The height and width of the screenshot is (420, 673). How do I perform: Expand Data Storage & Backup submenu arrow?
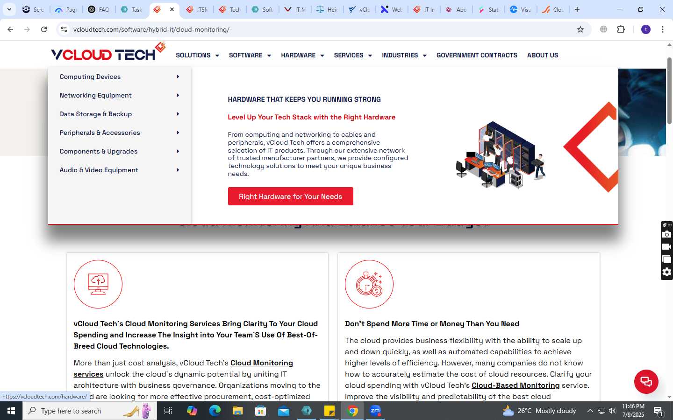(178, 114)
